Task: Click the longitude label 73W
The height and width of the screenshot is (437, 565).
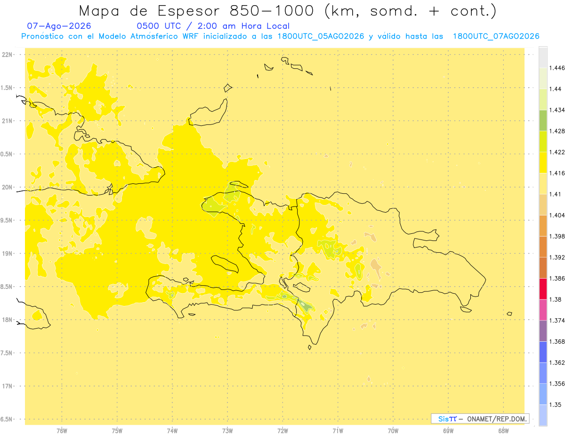Action: click(227, 430)
